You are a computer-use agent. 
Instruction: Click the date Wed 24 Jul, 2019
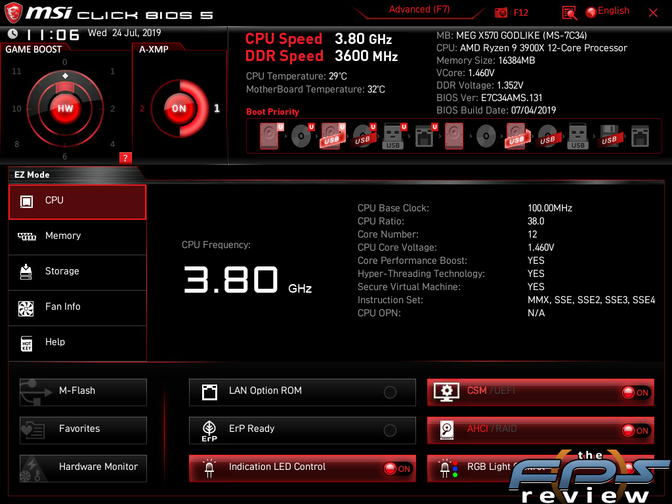pyautogui.click(x=124, y=33)
